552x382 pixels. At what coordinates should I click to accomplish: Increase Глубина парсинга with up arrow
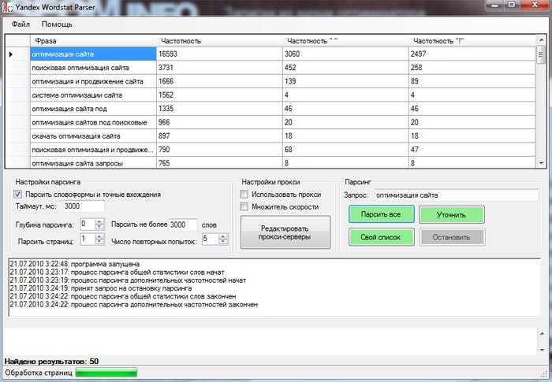(99, 221)
